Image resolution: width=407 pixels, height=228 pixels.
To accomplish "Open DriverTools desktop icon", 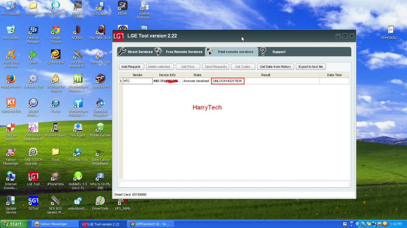I will [100, 203].
